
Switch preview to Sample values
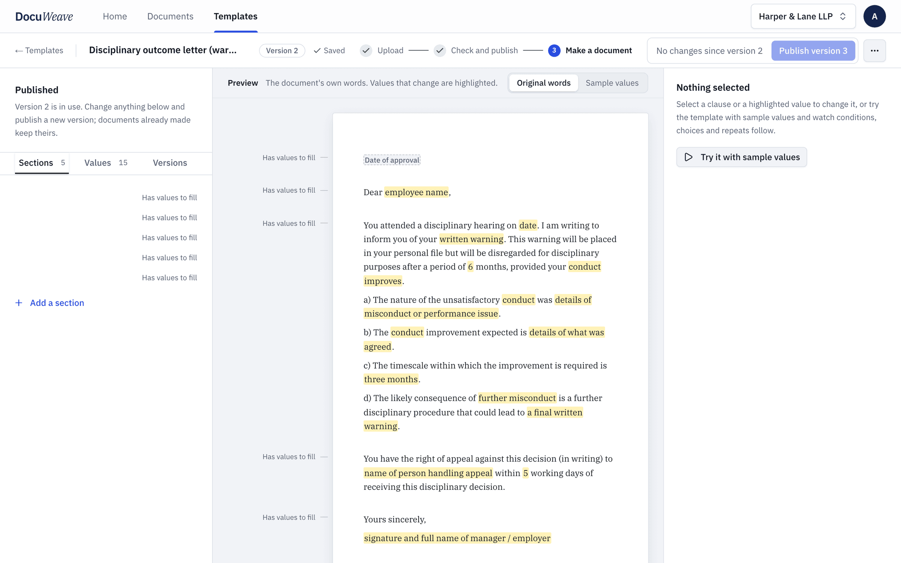(612, 83)
